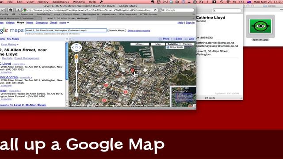Image resolution: width=283 pixels, height=159 pixels.
Task: Open the Bluetooth menu bar icon
Action: (x=207, y=2)
